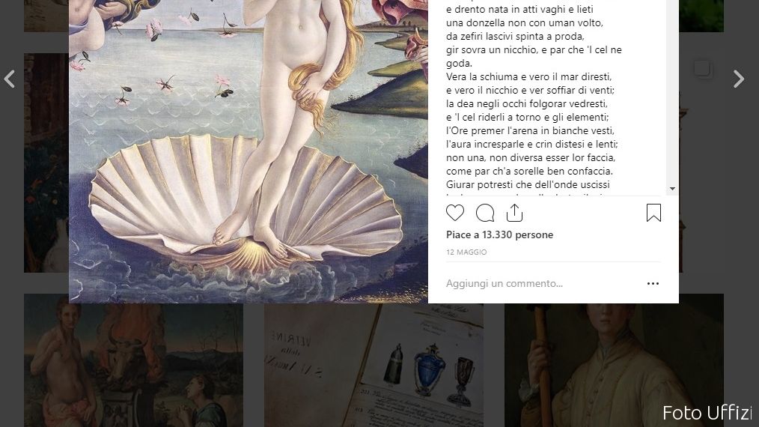Open the '12 MAGGIO' post date link
This screenshot has height=427, width=759.
(x=466, y=252)
